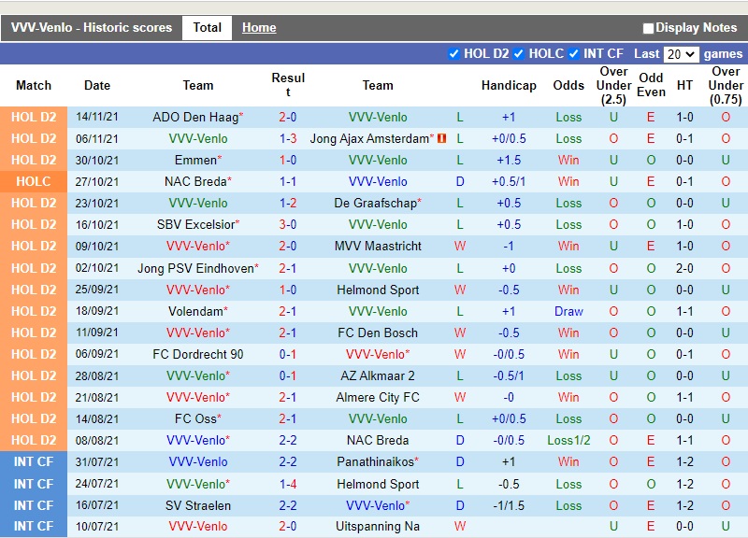
Task: Uncheck the HOL D2 league filter
Action: tap(454, 54)
